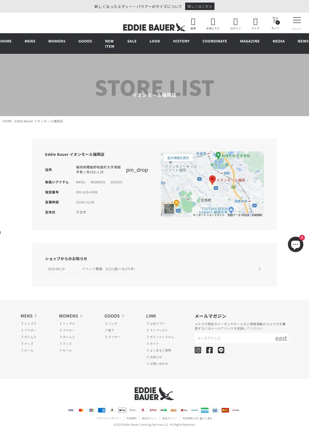The height and width of the screenshot is (429, 309).
Task: Click the red イオンモール福岡 map pin
Action: coord(212,180)
